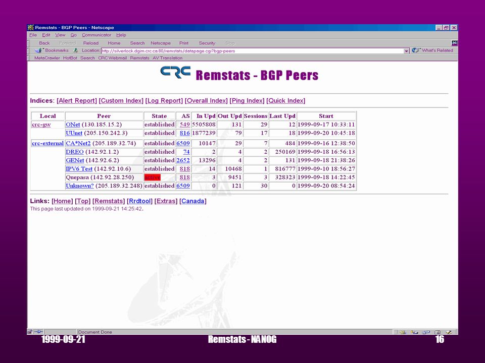485x363 pixels.
Task: Expand the location history dropdown arrow
Action: (x=406, y=51)
